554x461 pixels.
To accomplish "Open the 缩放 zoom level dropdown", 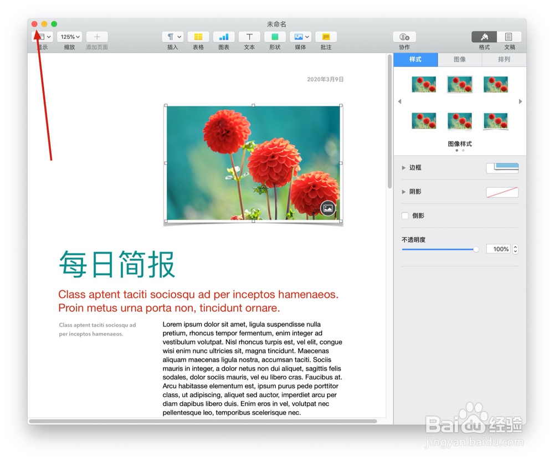I will click(x=69, y=37).
